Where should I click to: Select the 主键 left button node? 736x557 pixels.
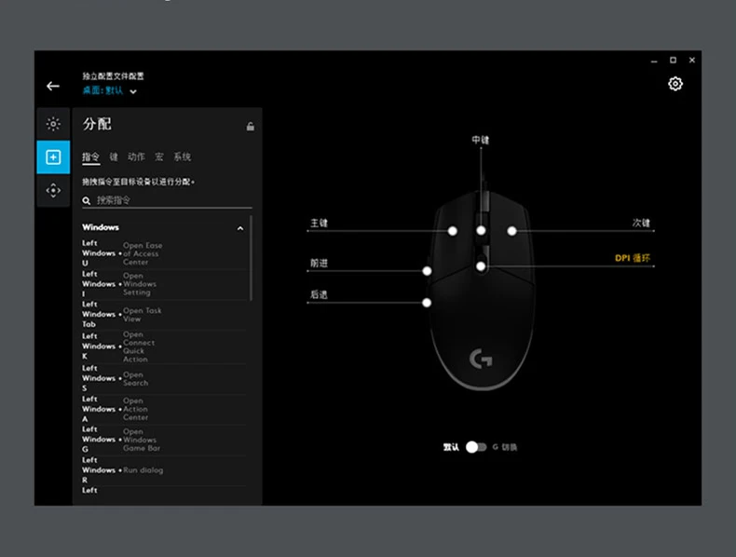click(x=453, y=231)
